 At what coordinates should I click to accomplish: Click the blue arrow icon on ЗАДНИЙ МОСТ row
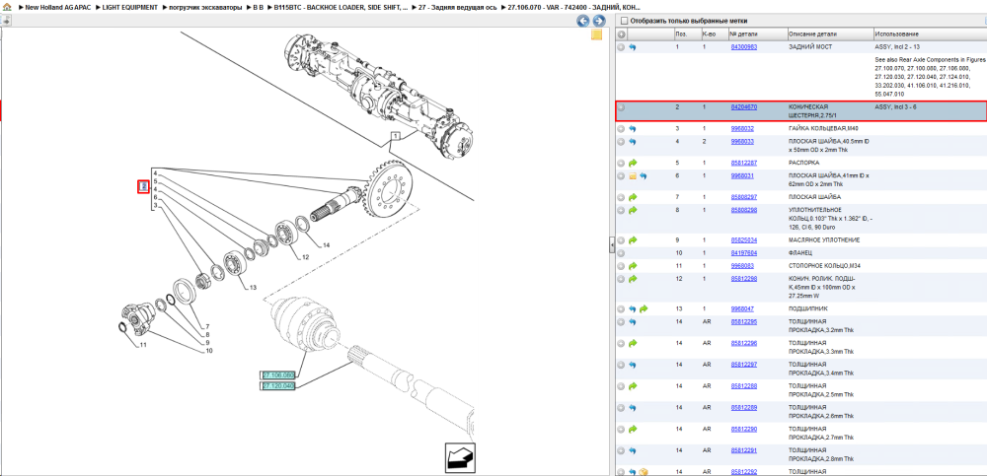(632, 47)
